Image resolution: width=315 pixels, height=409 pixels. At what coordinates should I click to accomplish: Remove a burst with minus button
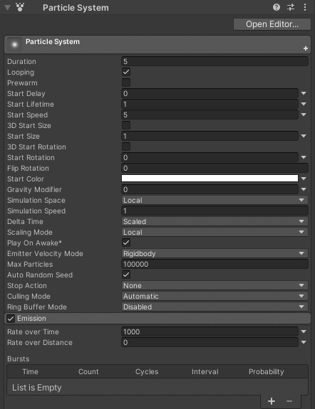coord(289,401)
